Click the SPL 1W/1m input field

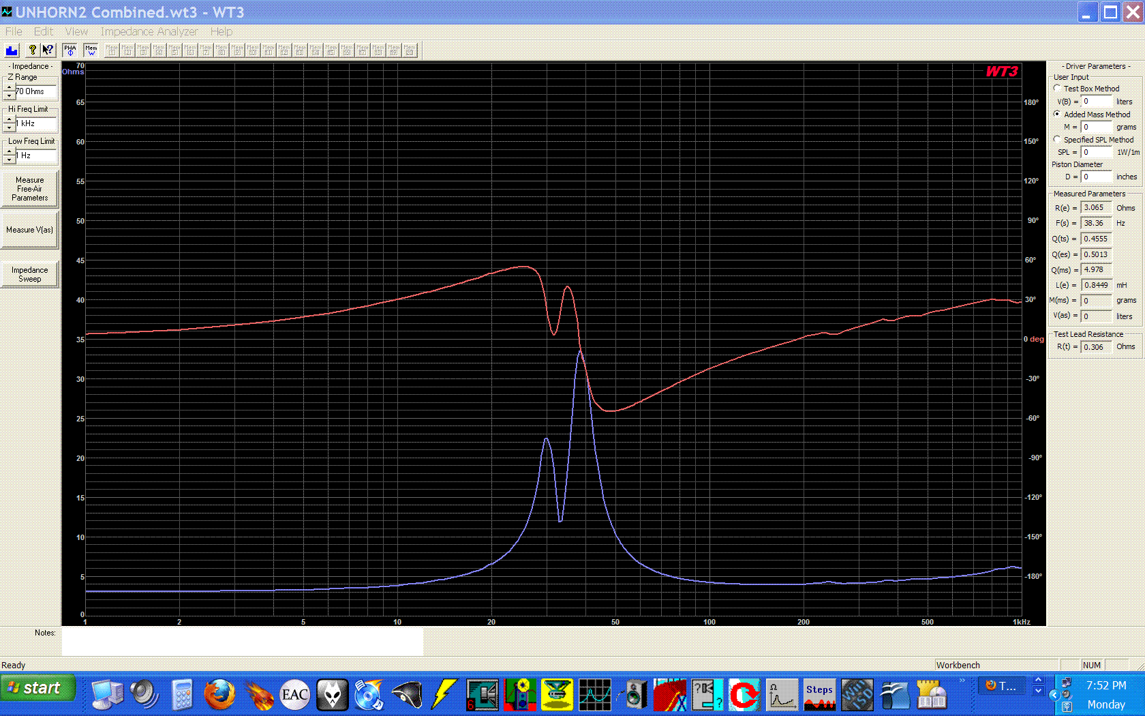coord(1097,152)
